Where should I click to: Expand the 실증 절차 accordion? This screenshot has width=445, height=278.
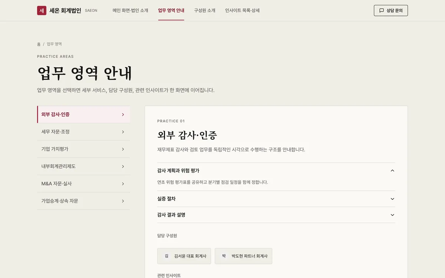(x=276, y=199)
